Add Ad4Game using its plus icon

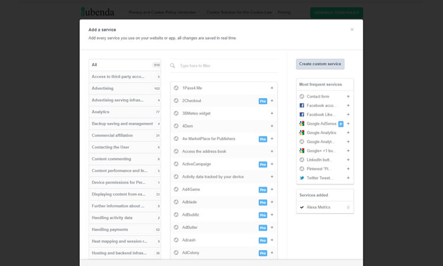(272, 189)
